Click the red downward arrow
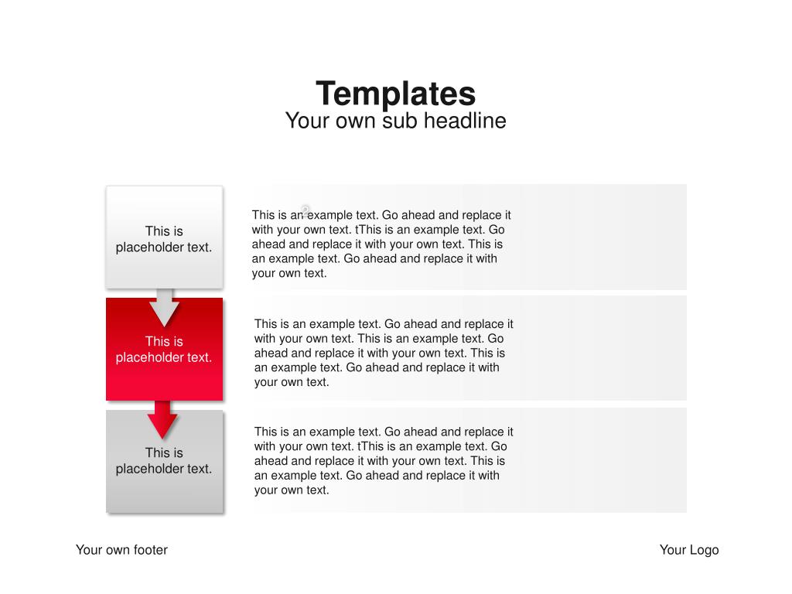This screenshot has width=792, height=594. pos(162,419)
